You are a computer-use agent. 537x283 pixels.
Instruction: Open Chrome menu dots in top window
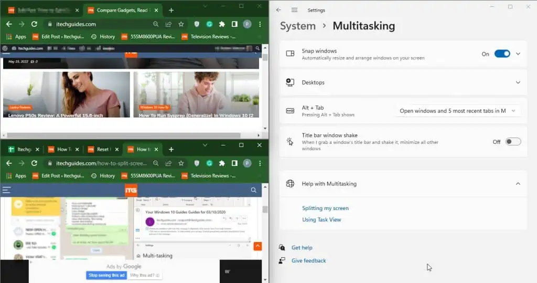[x=260, y=24]
